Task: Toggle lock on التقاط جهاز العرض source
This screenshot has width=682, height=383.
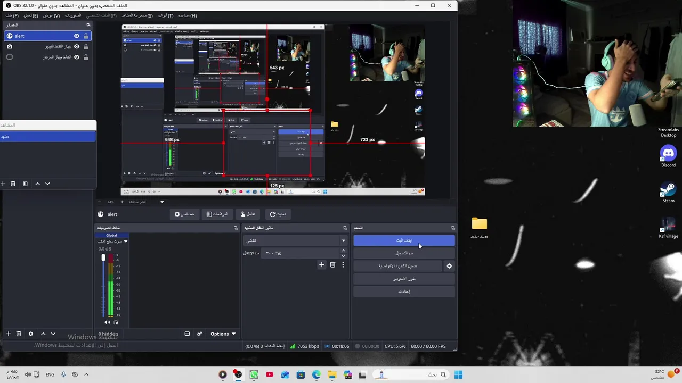Action: click(86, 57)
